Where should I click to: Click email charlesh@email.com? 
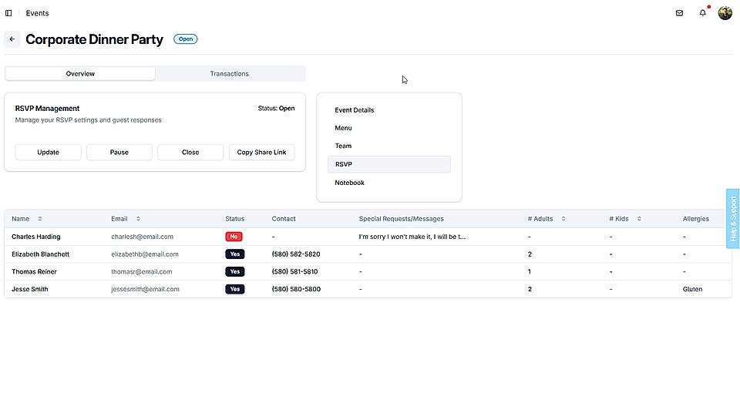pos(142,237)
